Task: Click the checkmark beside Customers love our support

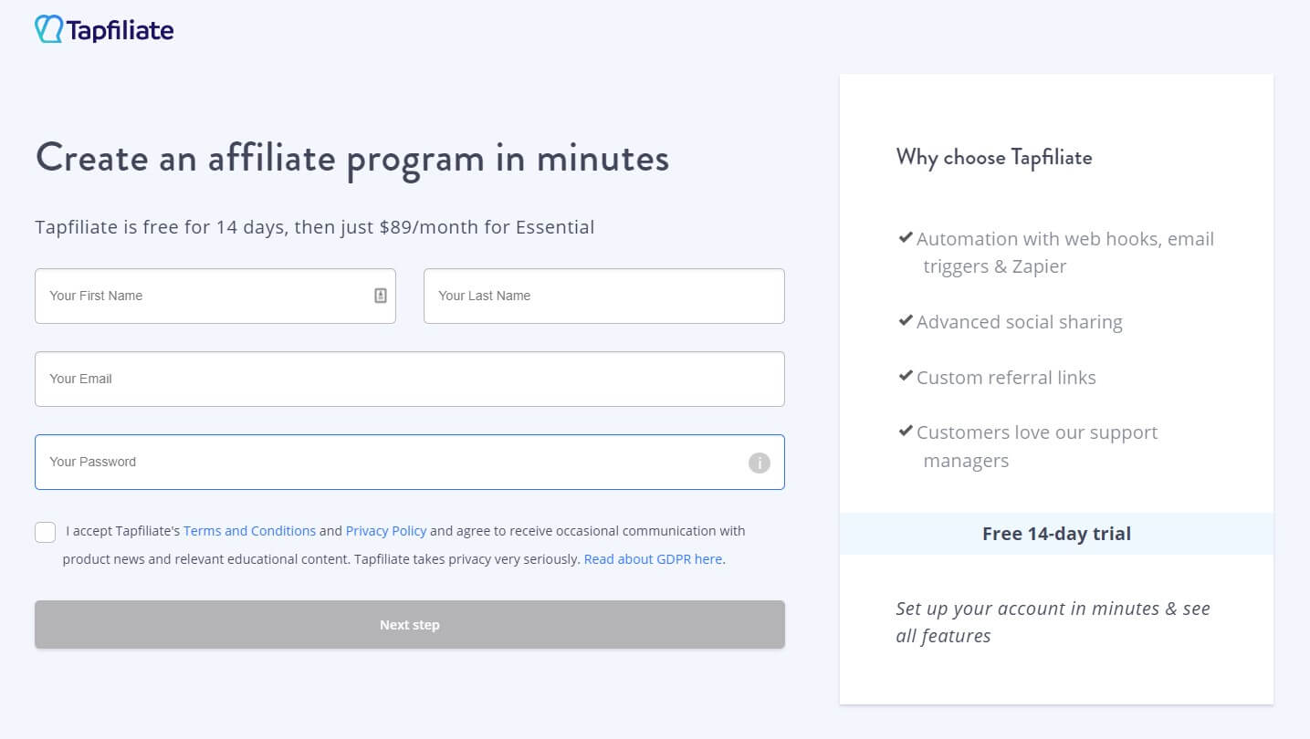Action: 906,431
